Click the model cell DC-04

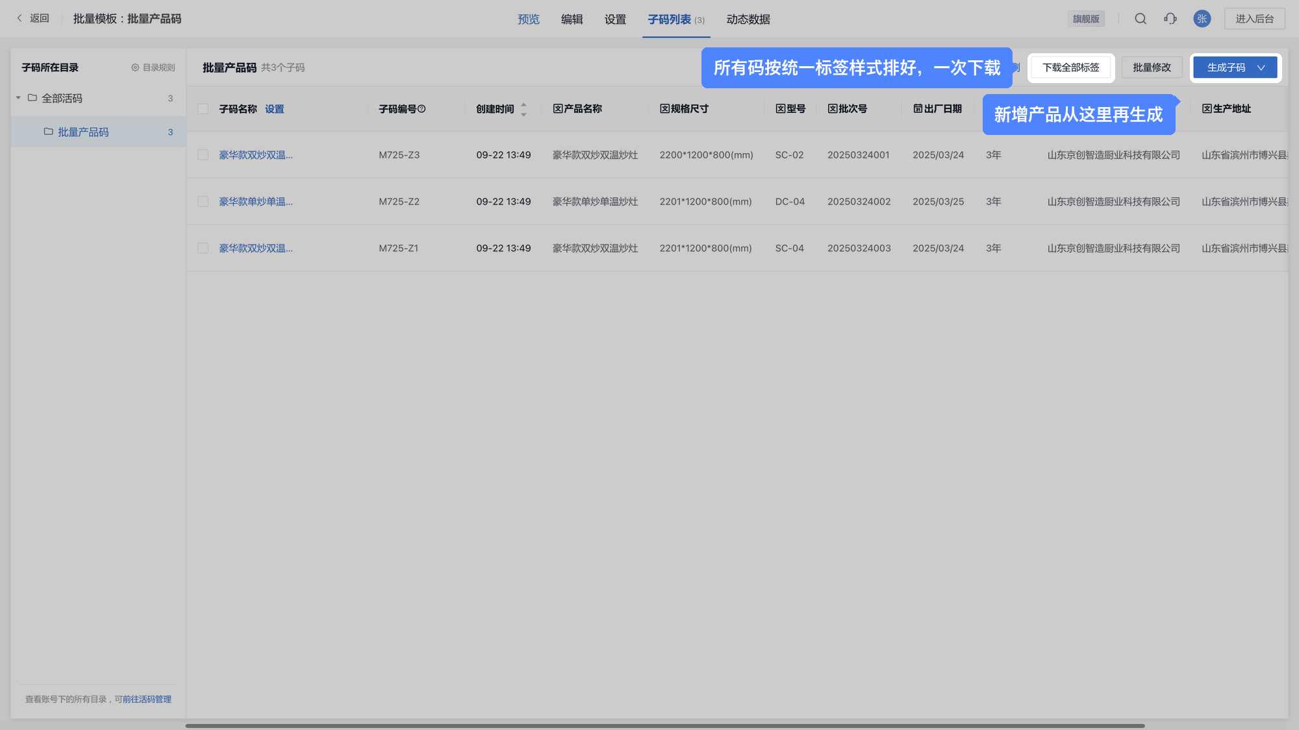point(790,202)
